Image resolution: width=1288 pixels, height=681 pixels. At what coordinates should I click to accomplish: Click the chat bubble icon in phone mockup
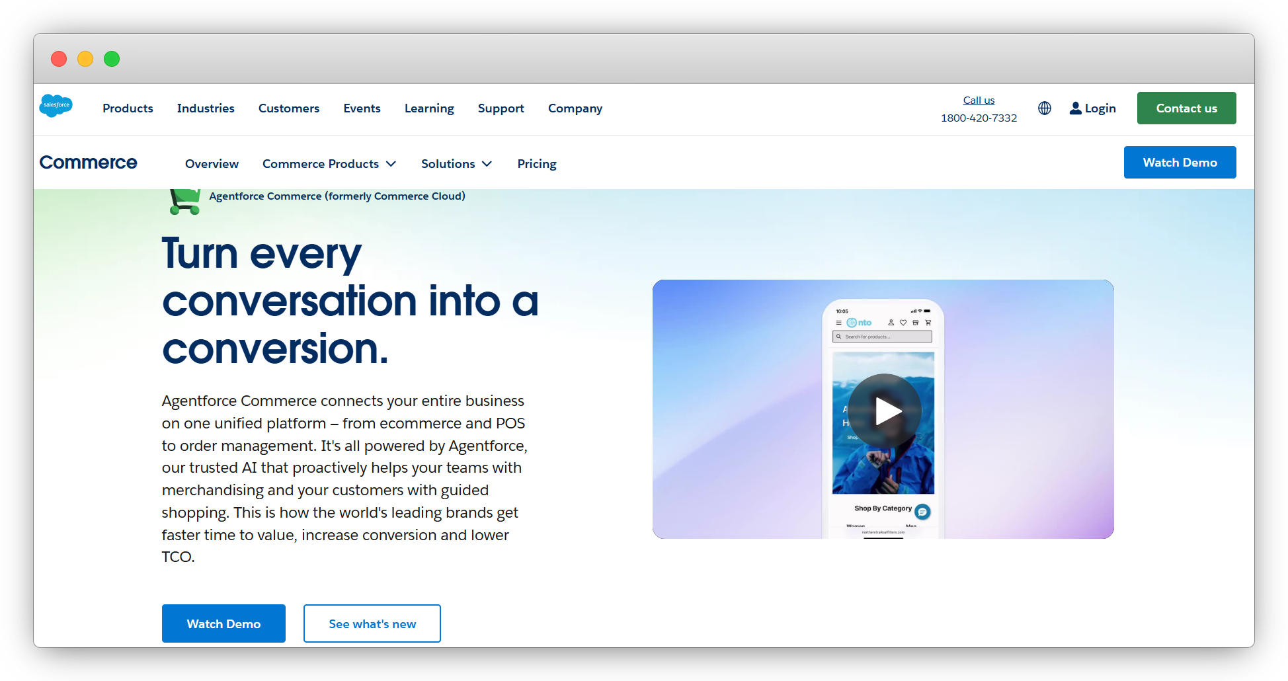[923, 511]
